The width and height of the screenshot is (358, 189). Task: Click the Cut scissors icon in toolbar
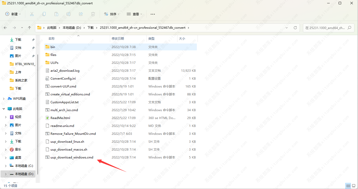tap(32, 14)
